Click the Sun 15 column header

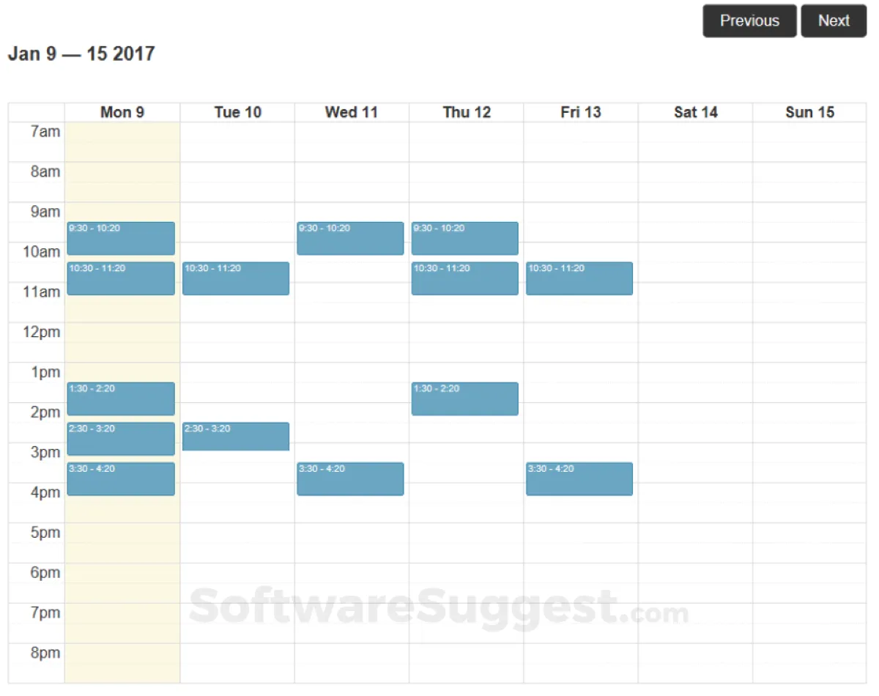pyautogui.click(x=809, y=112)
